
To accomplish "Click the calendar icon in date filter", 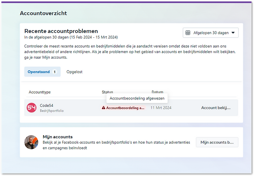I will tap(188, 33).
